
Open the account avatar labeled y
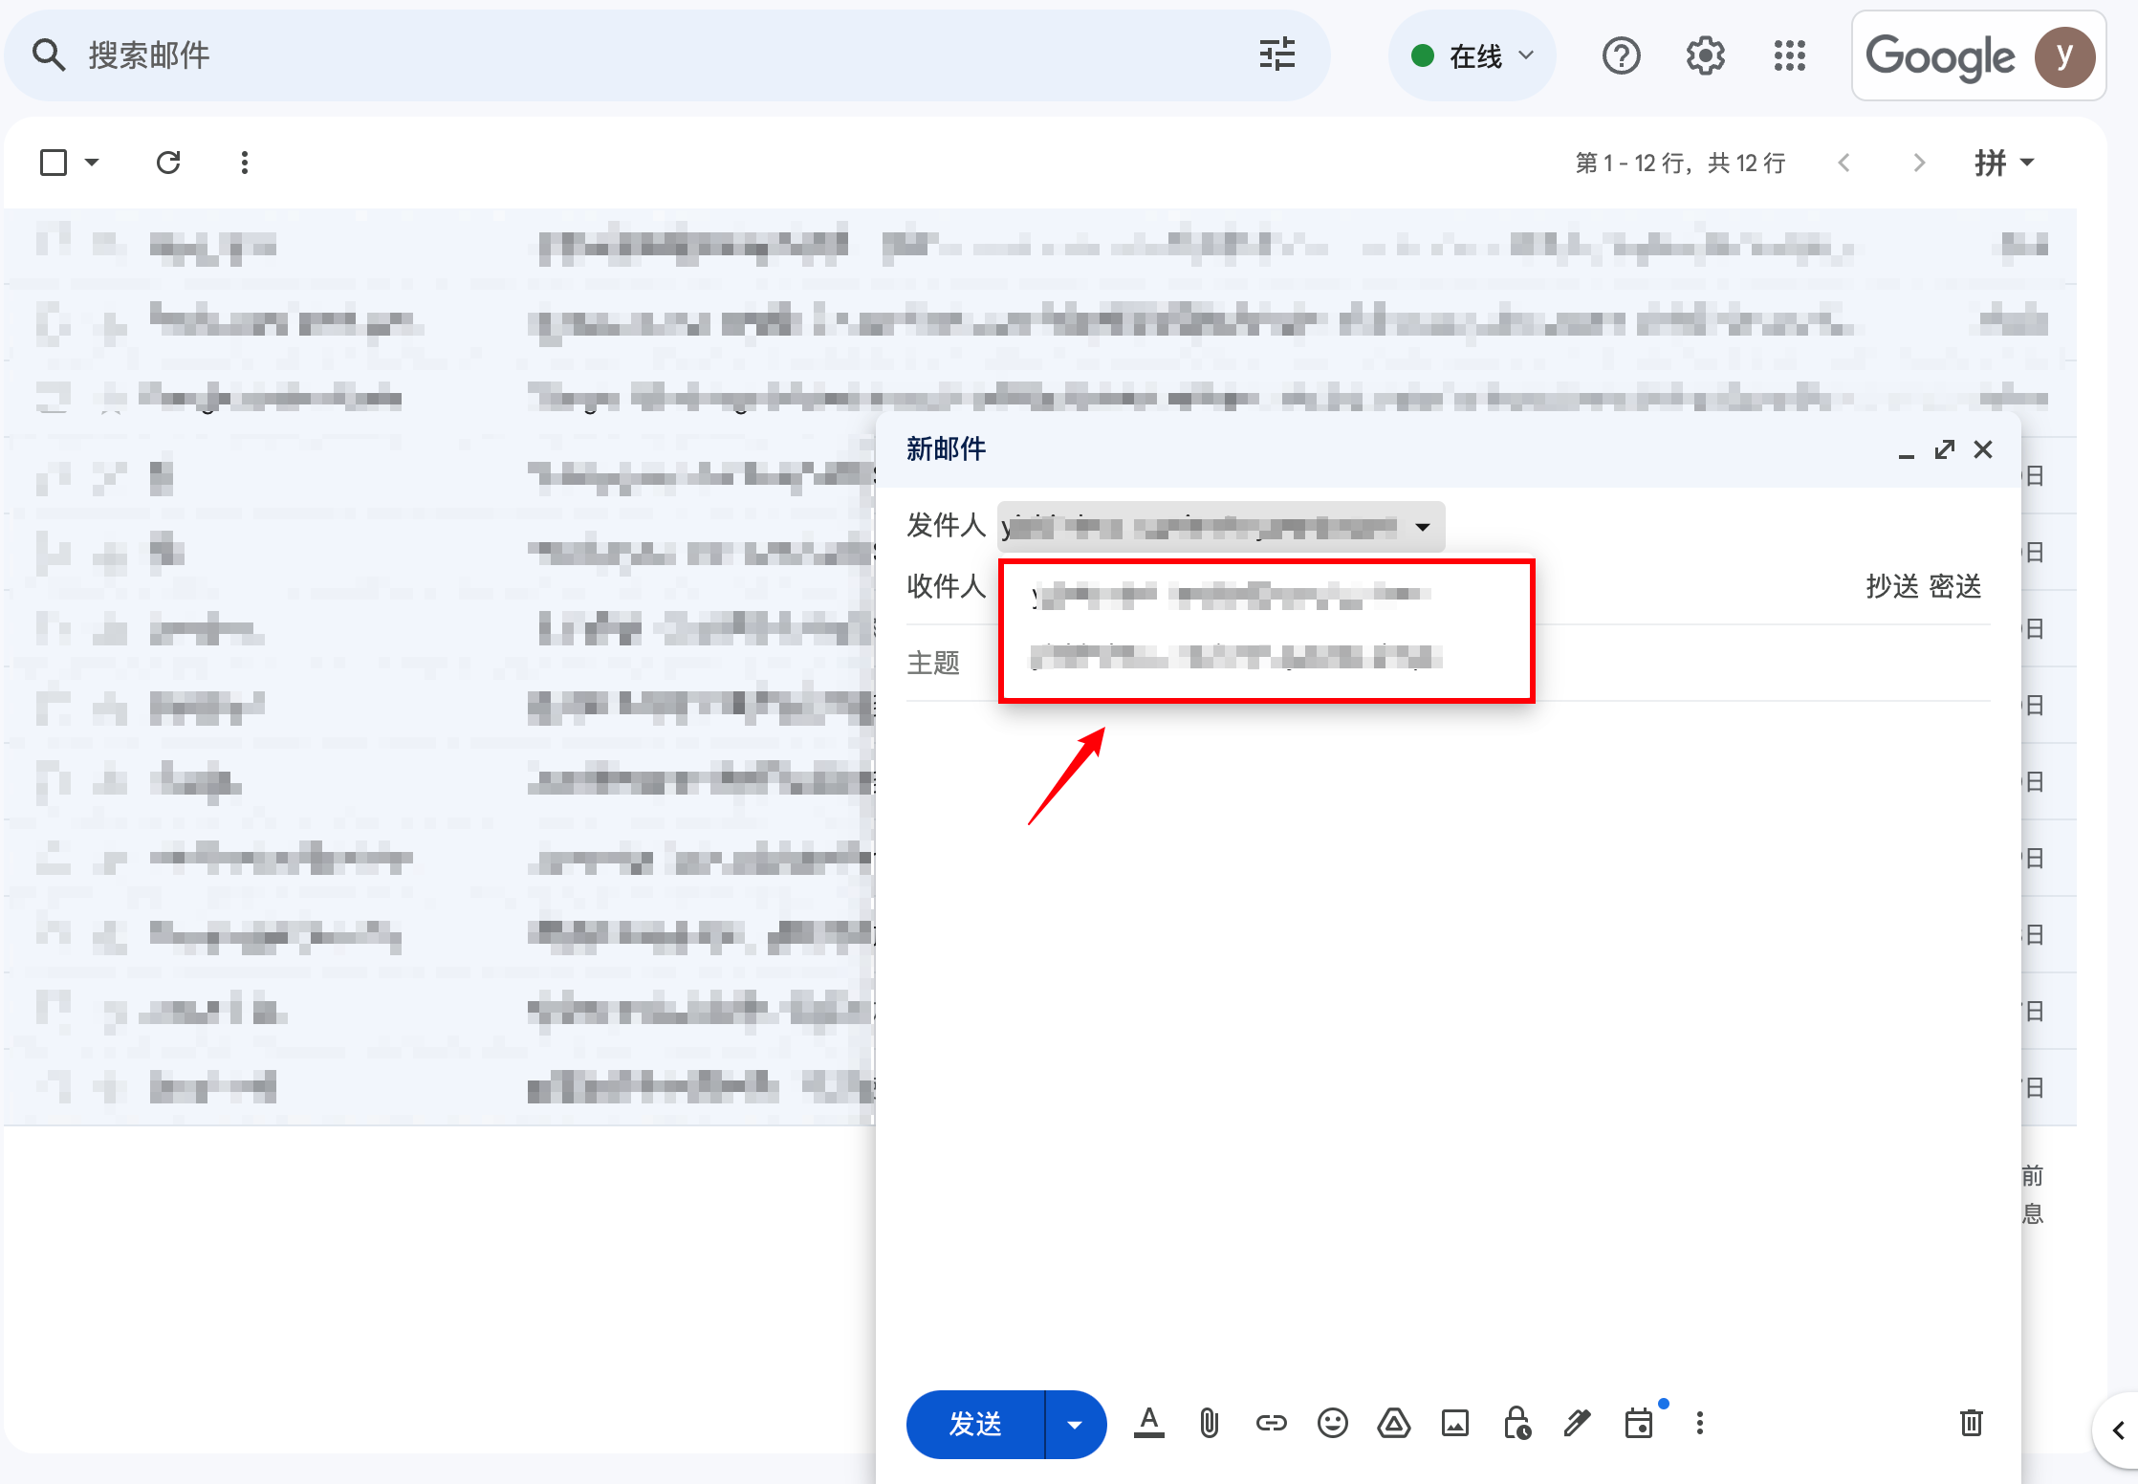click(x=2064, y=56)
